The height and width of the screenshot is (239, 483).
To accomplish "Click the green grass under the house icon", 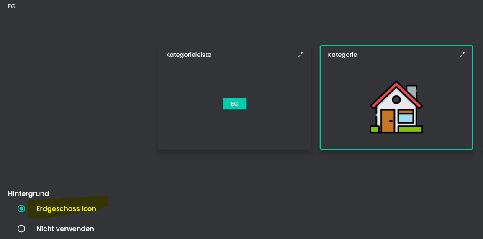I will [410, 130].
